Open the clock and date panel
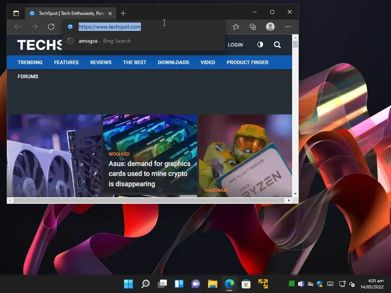The image size is (391, 293). [372, 284]
